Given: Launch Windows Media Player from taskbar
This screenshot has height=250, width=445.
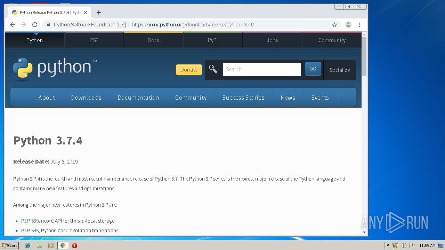Looking at the screenshot, I should (x=51, y=245).
